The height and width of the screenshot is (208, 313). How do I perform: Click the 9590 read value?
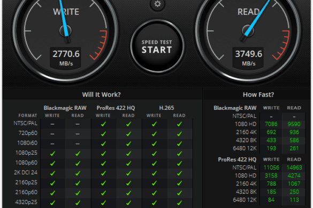pyautogui.click(x=294, y=124)
